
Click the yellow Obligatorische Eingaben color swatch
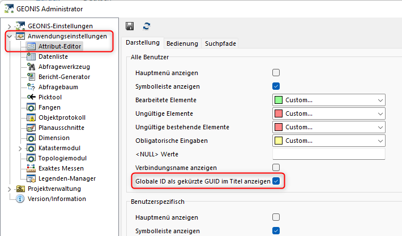coord(279,141)
